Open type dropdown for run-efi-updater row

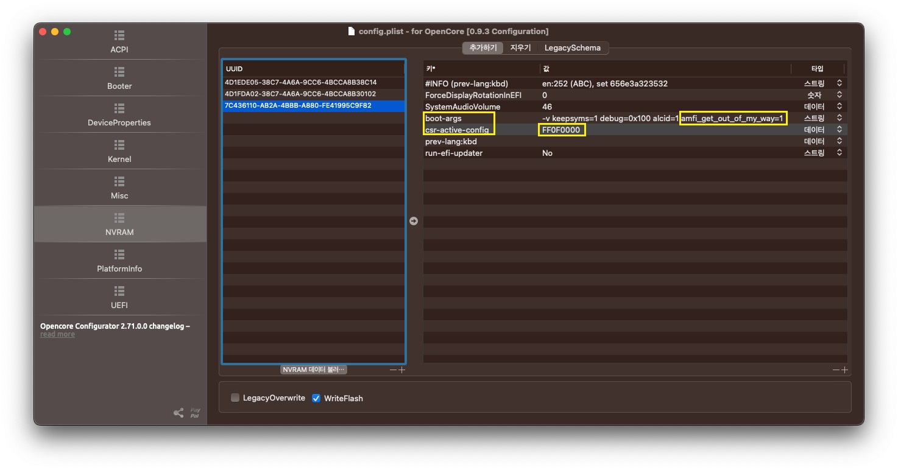tap(840, 153)
